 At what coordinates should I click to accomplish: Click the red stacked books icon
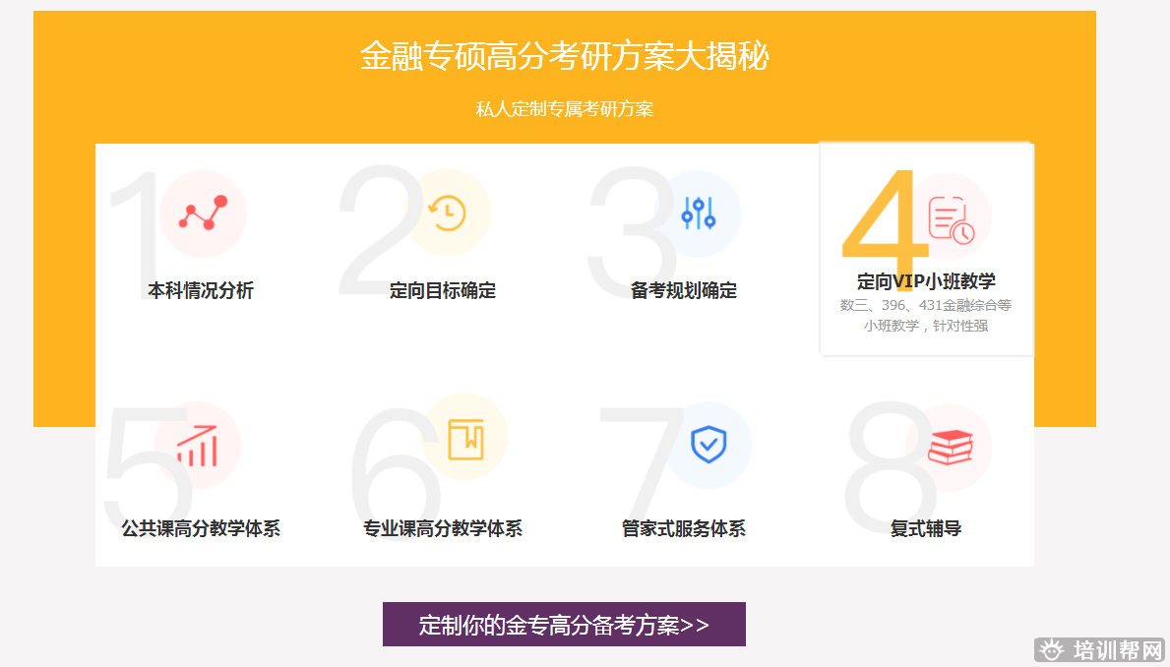[950, 448]
